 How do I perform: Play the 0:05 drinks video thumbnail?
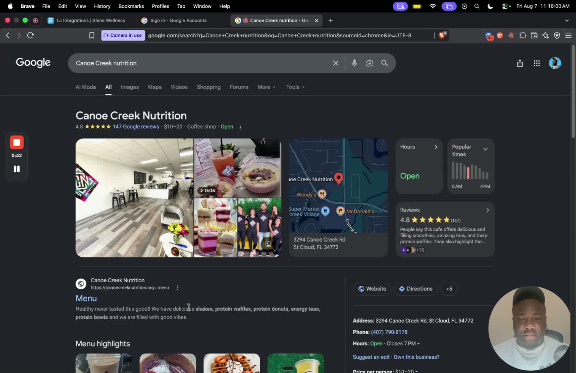click(x=237, y=168)
